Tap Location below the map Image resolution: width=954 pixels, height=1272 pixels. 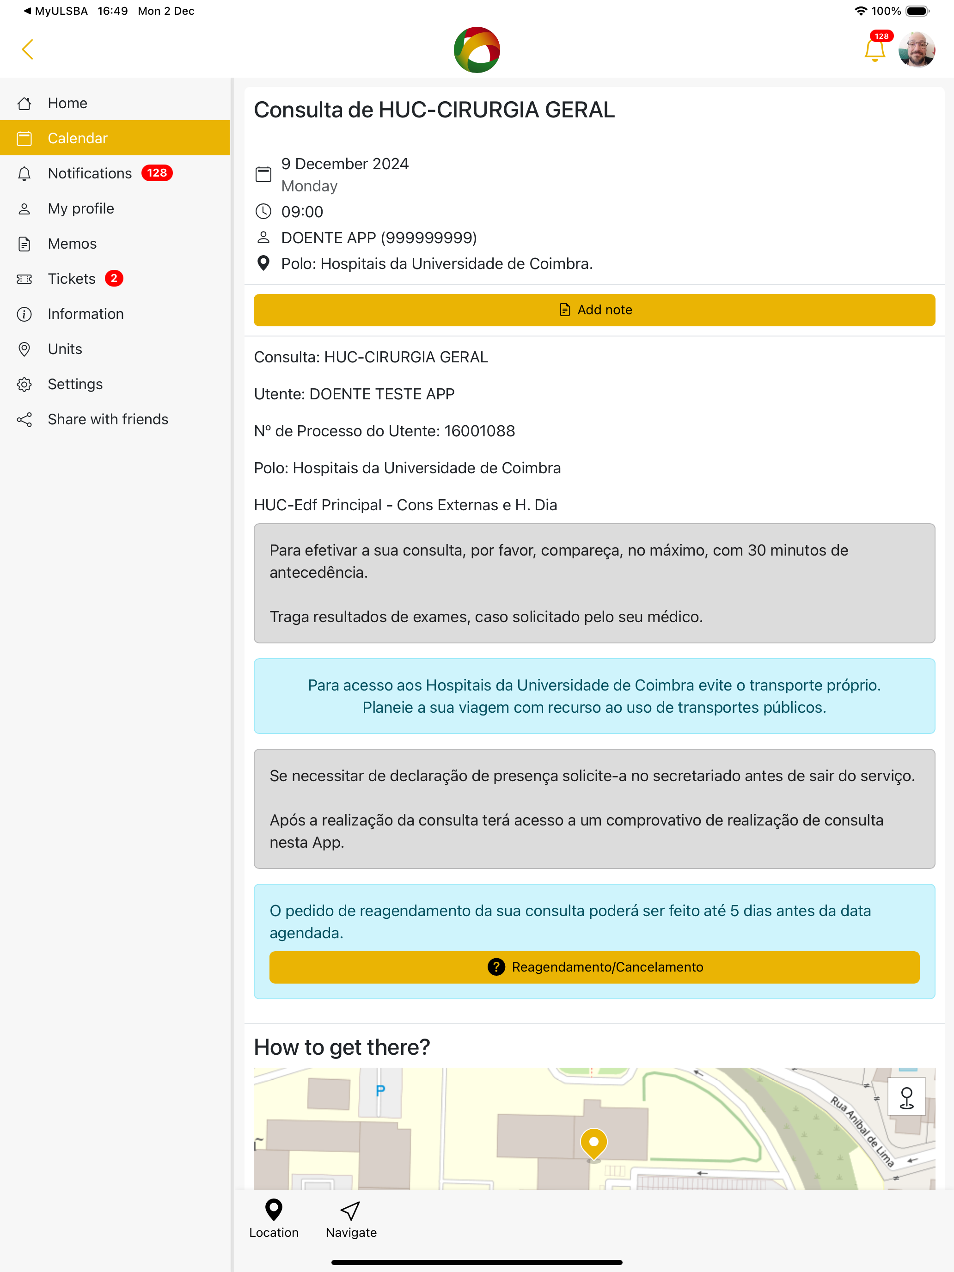pos(274,1218)
